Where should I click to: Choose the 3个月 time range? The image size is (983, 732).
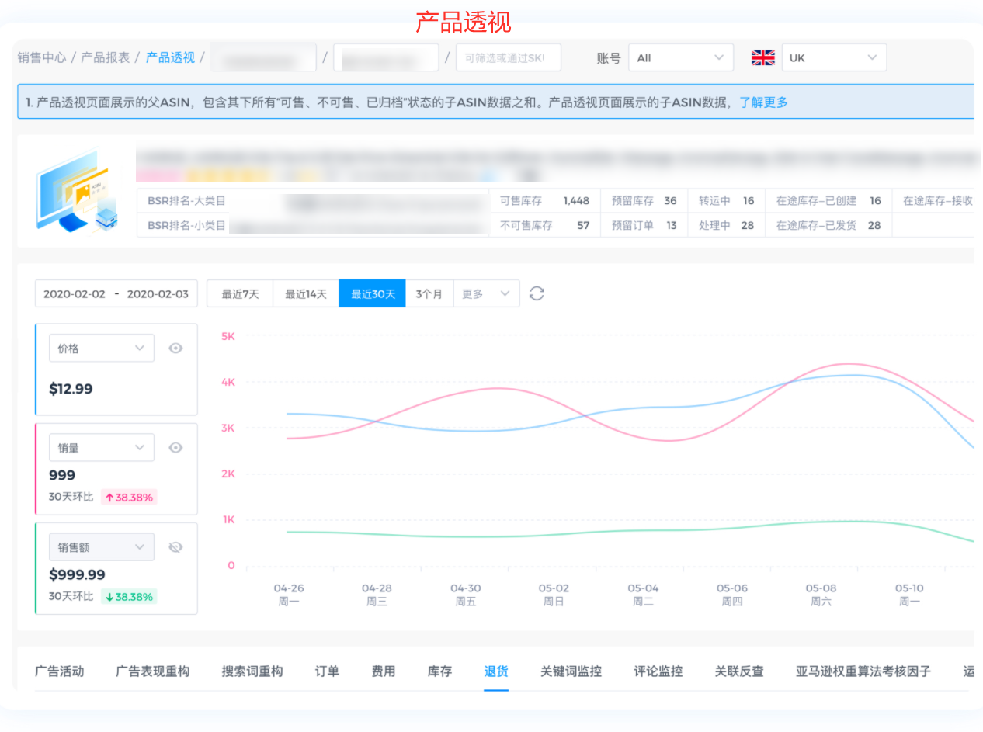pos(429,294)
